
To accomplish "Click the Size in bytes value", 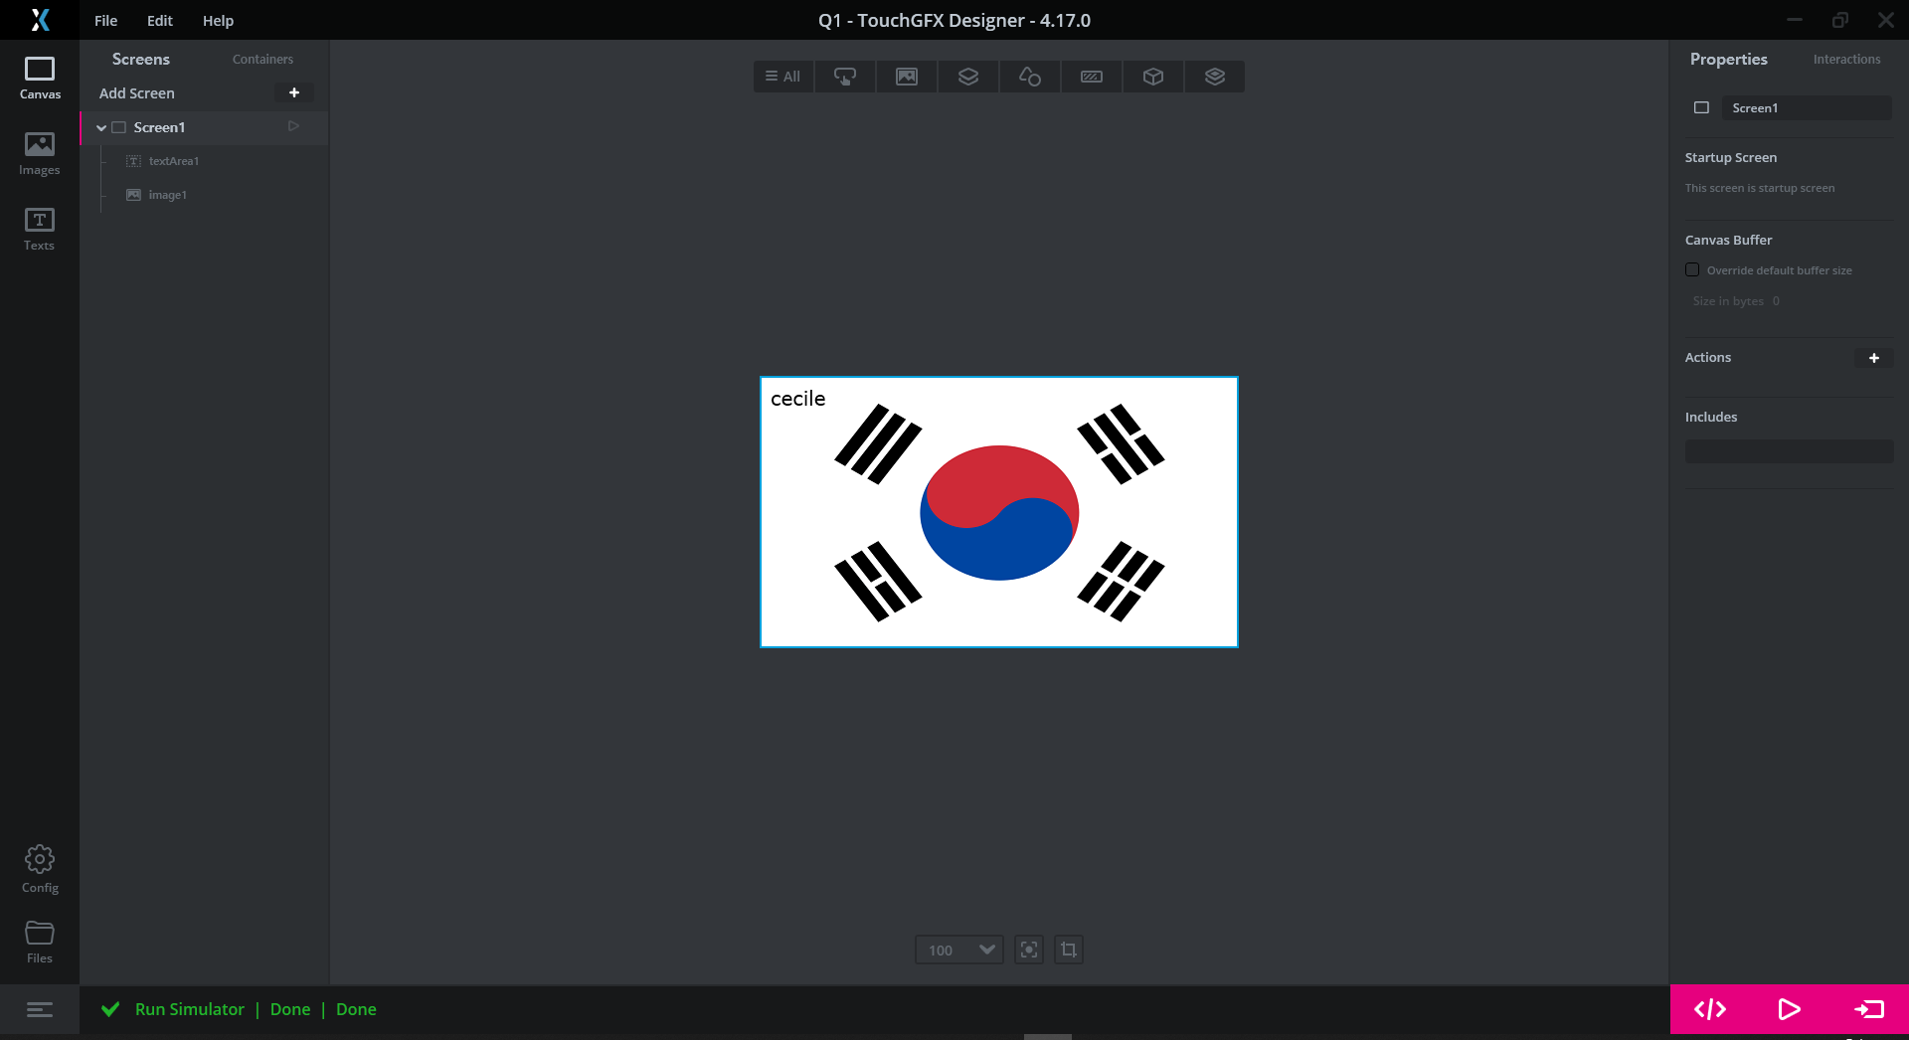I will [1776, 301].
